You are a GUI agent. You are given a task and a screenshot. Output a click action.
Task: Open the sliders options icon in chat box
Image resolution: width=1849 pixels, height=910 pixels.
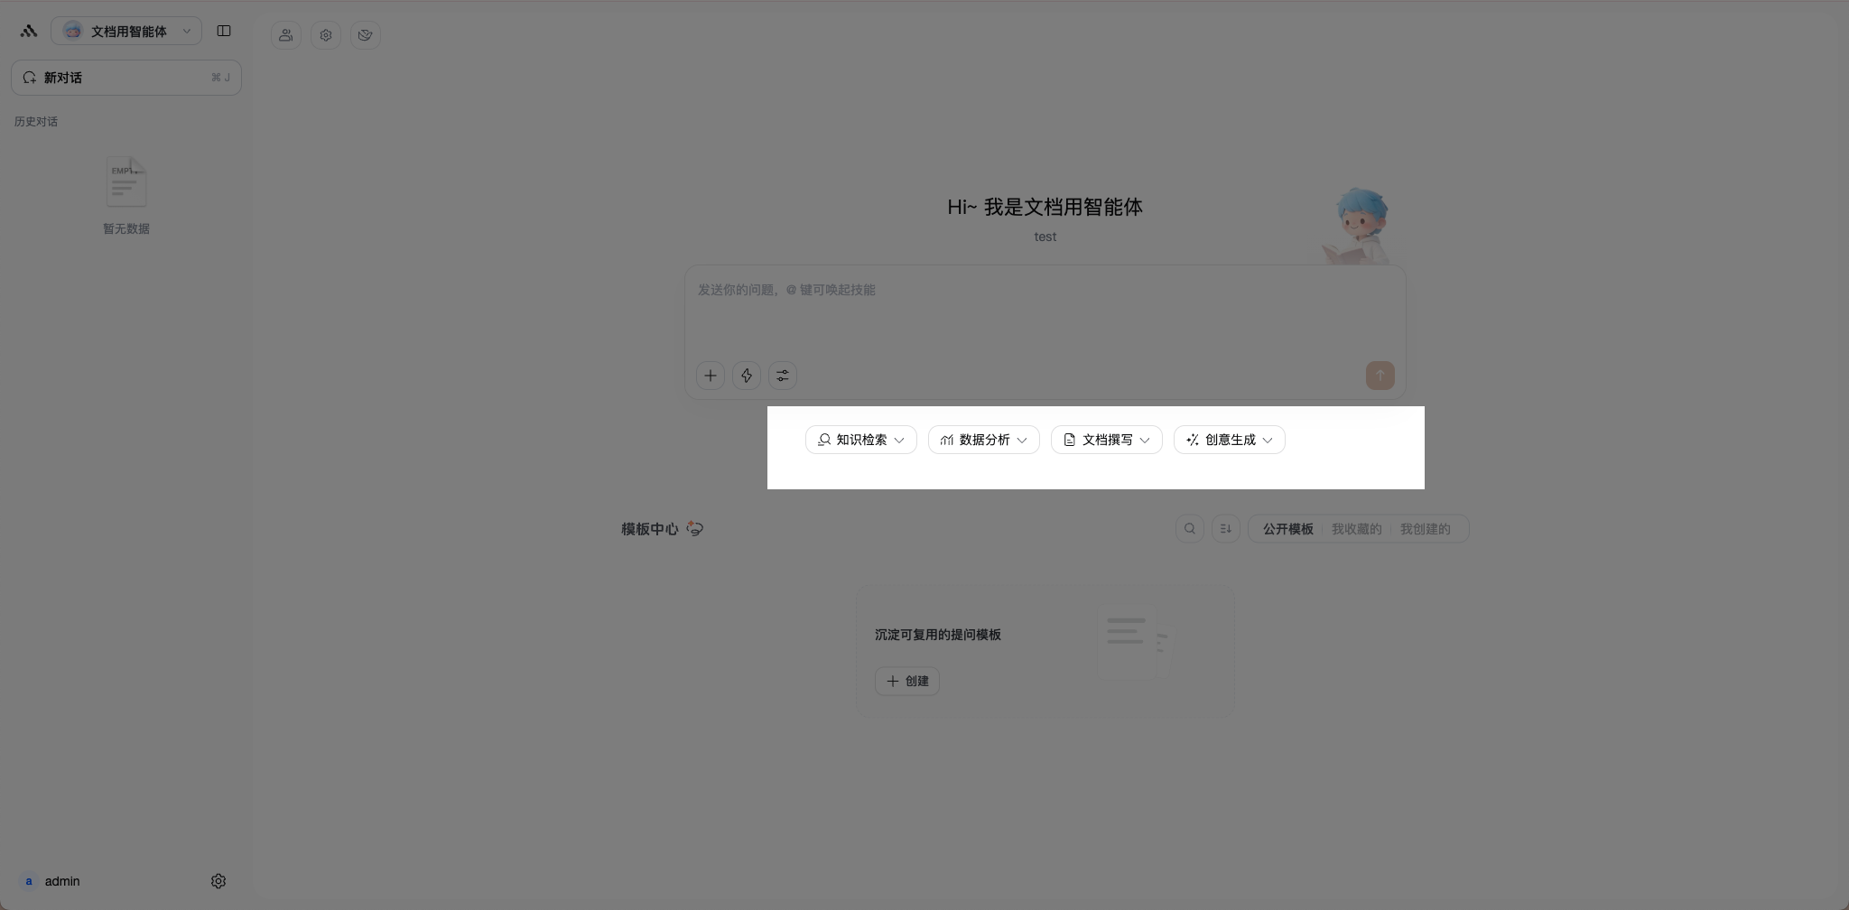[783, 376]
